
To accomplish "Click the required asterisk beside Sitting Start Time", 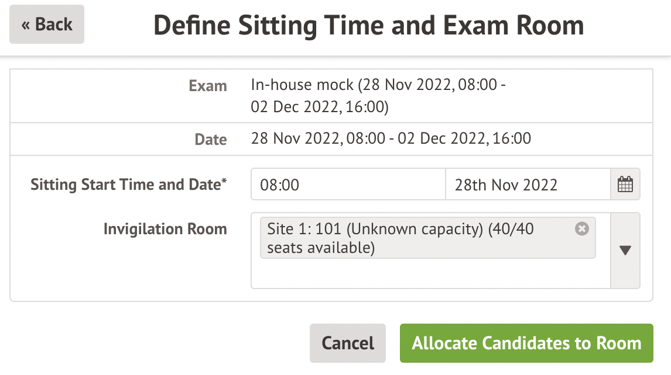I will (224, 182).
